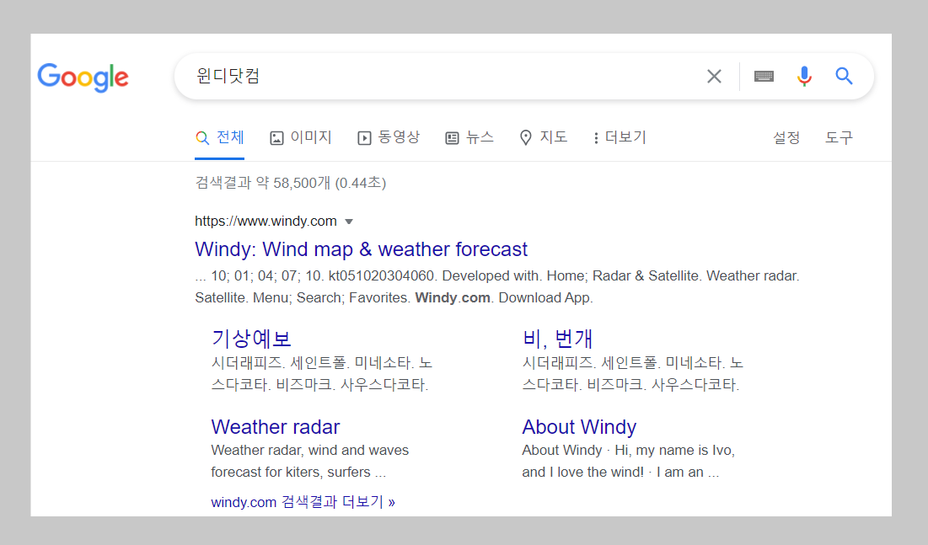Open the 비, 번개 sitelink

pyautogui.click(x=557, y=339)
